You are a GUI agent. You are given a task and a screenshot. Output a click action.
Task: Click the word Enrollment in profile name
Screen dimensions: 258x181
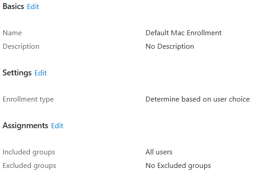pyautogui.click(x=204, y=33)
